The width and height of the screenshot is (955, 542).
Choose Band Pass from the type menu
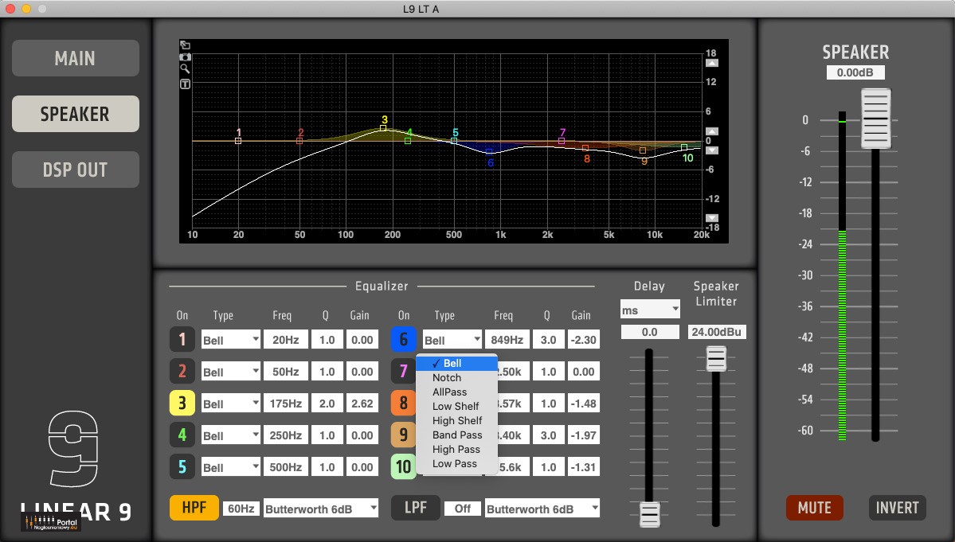[457, 435]
